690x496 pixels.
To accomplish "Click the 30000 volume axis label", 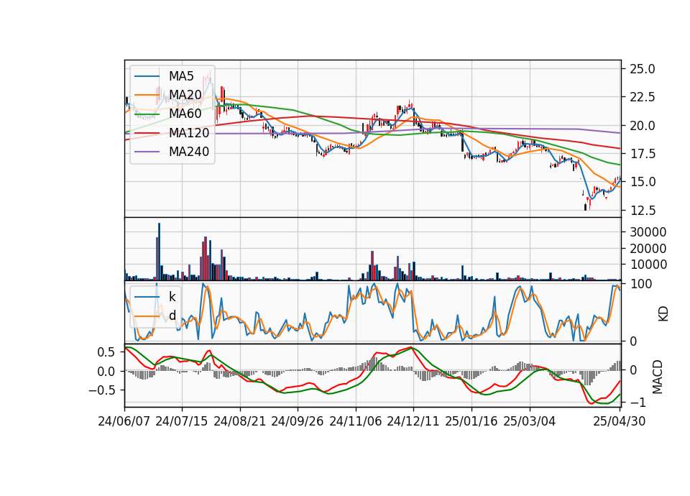I will (648, 232).
